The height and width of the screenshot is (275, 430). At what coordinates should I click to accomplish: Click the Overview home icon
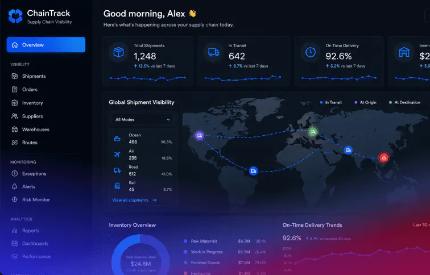[x=15, y=45]
